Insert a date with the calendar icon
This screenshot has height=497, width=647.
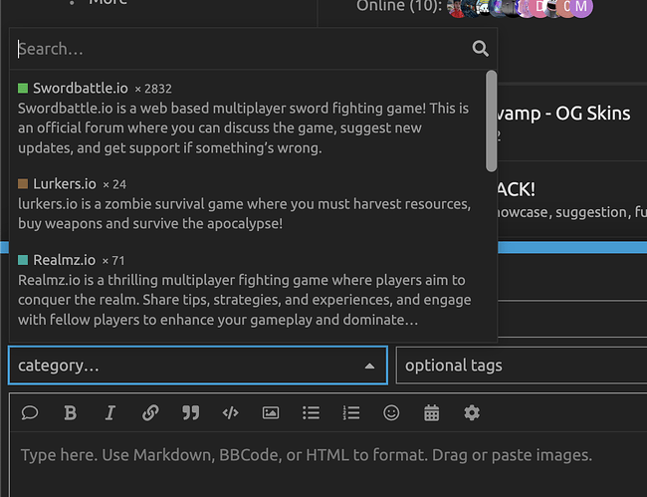point(432,412)
